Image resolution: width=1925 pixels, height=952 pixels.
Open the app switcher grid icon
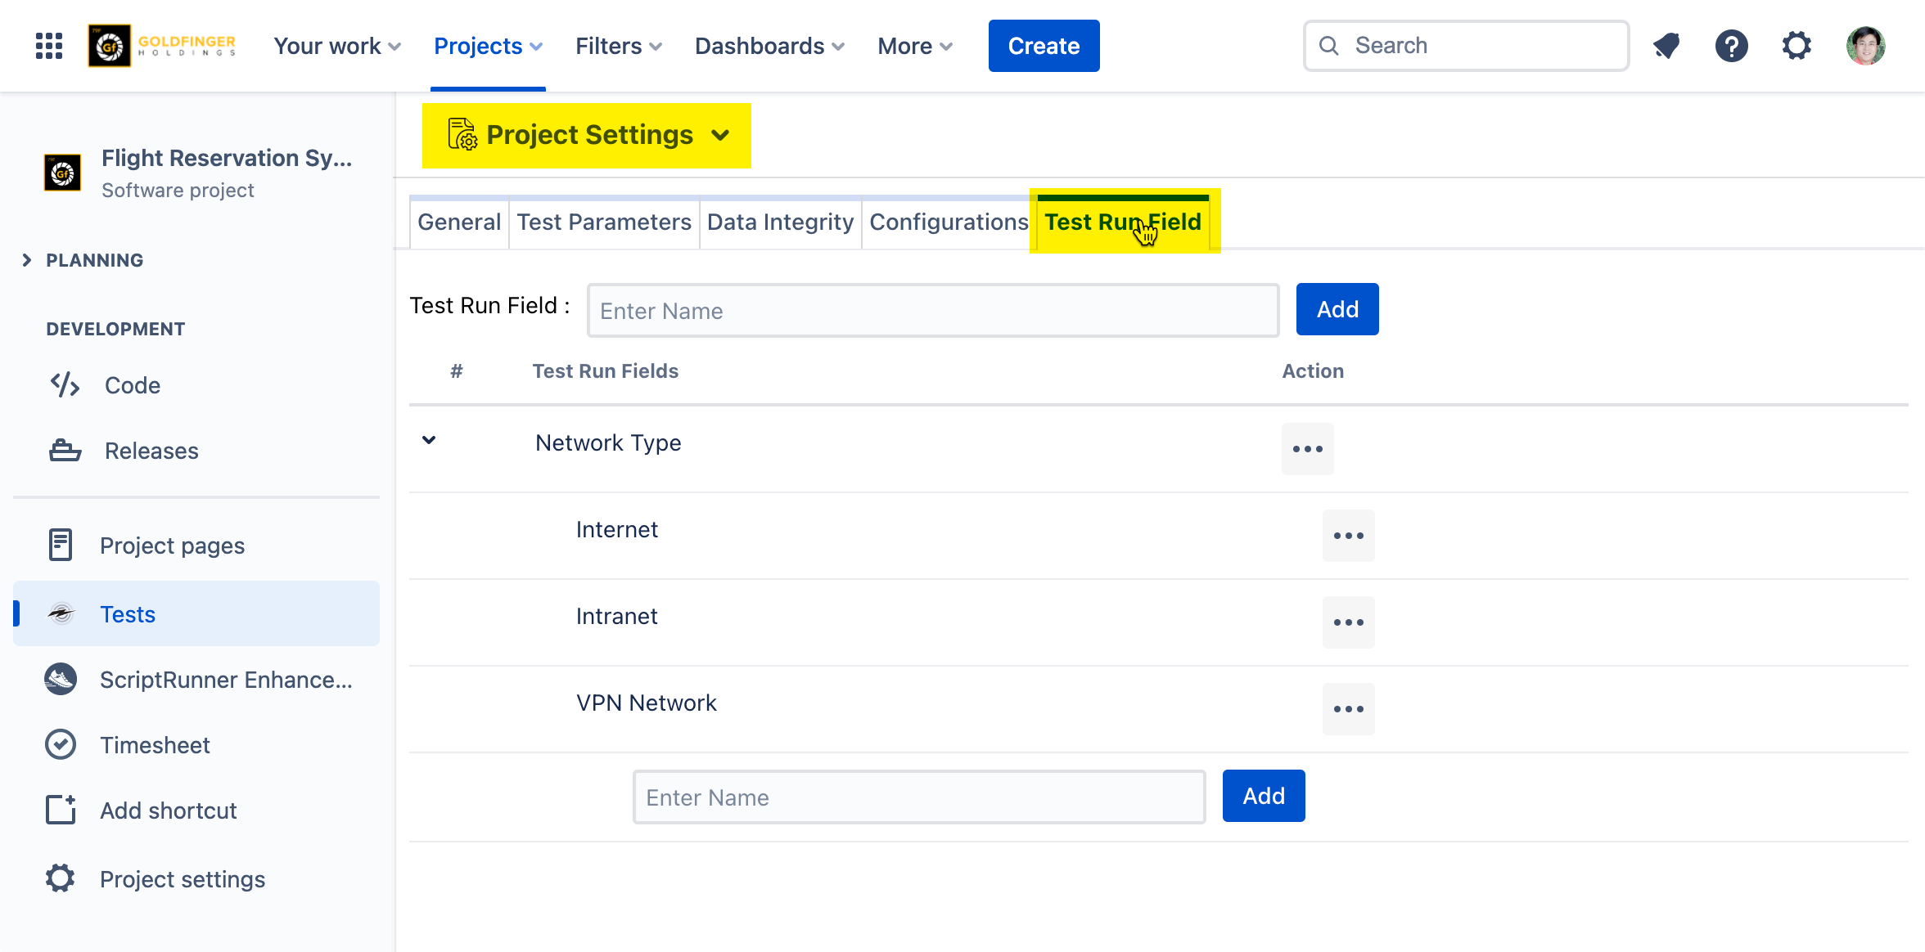pos(49,46)
